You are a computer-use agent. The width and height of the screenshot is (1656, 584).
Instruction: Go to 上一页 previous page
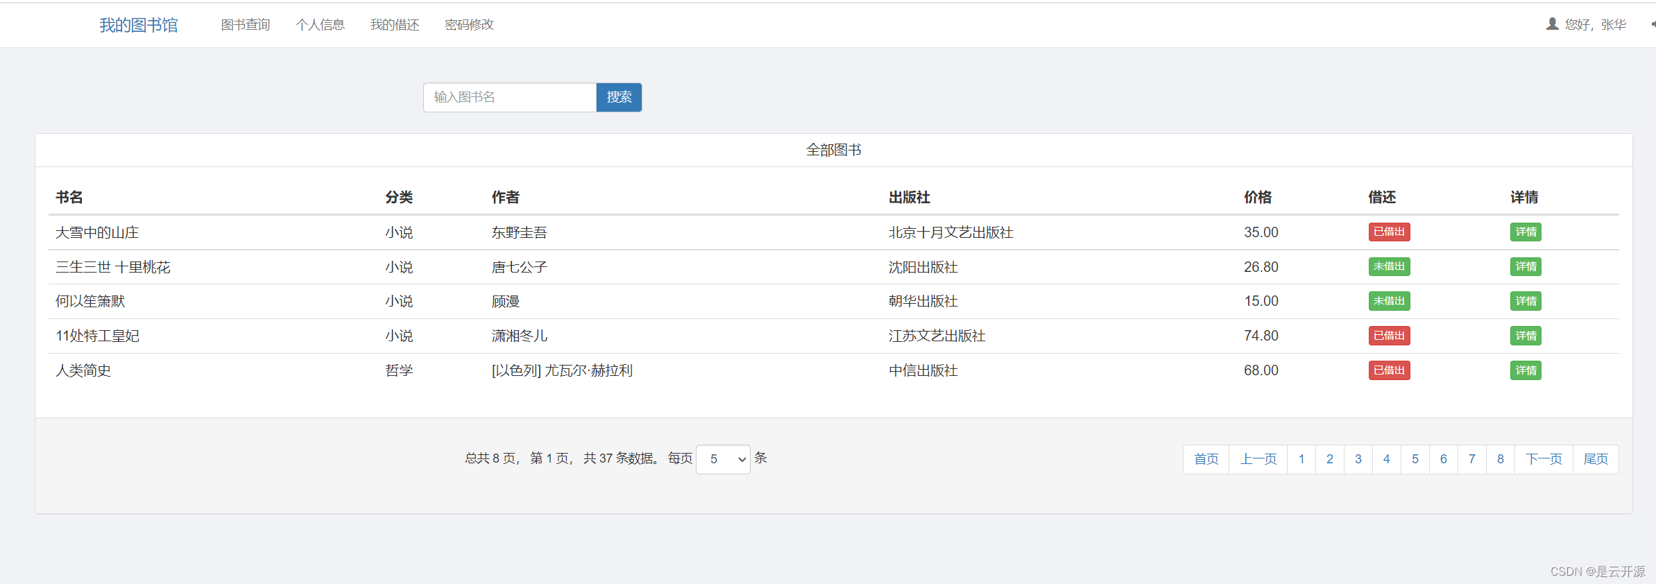pyautogui.click(x=1258, y=459)
